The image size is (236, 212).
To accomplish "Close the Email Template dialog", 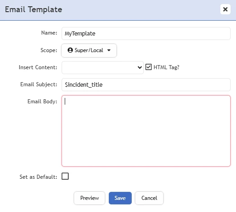I will pos(225,9).
